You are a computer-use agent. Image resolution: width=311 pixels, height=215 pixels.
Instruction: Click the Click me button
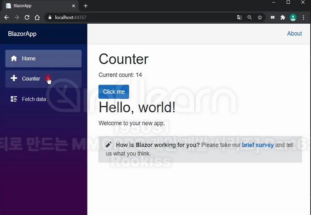pyautogui.click(x=114, y=92)
